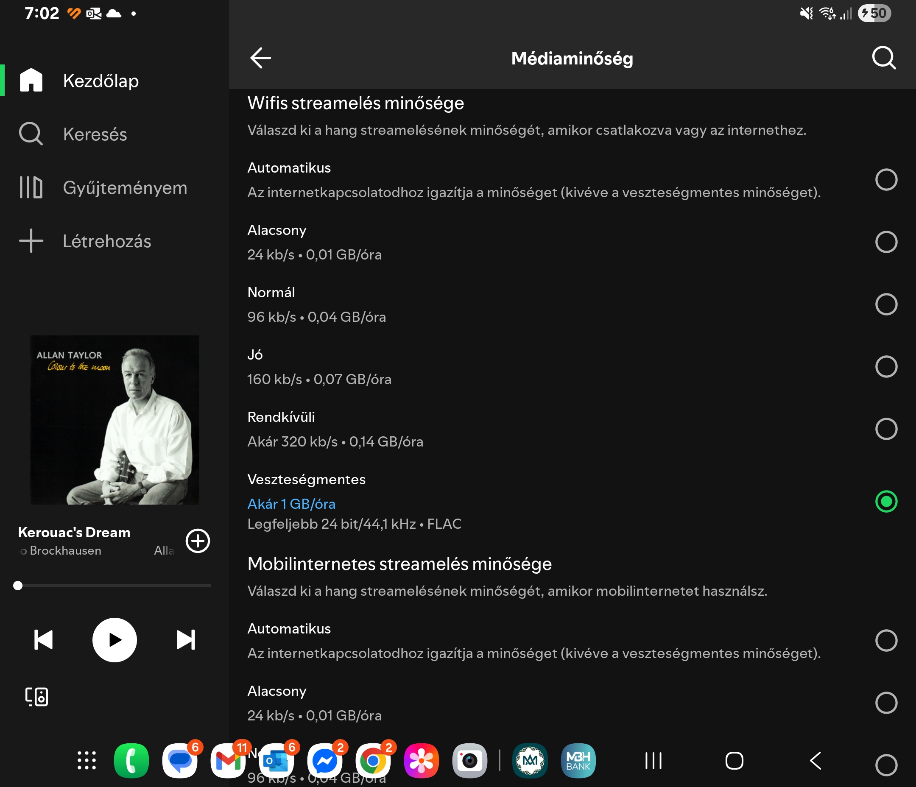The image size is (916, 787).
Task: Launch Chrome from the dock
Action: click(373, 761)
